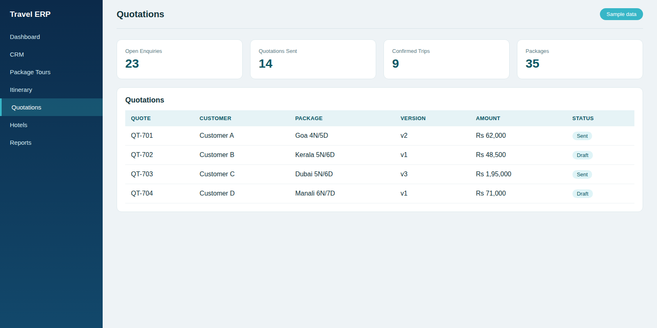
Task: Select the Quotations Sent card
Action: [313, 59]
